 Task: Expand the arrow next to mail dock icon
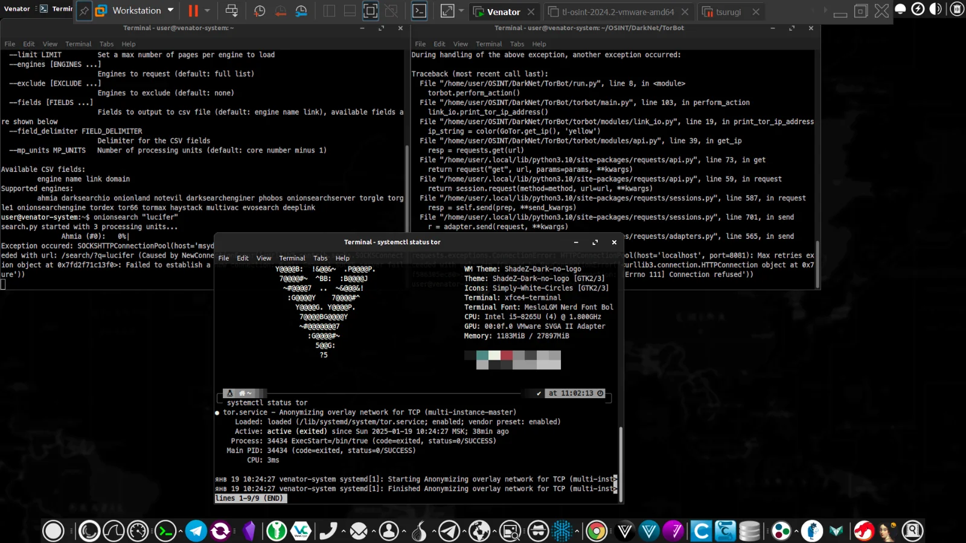pyautogui.click(x=373, y=531)
